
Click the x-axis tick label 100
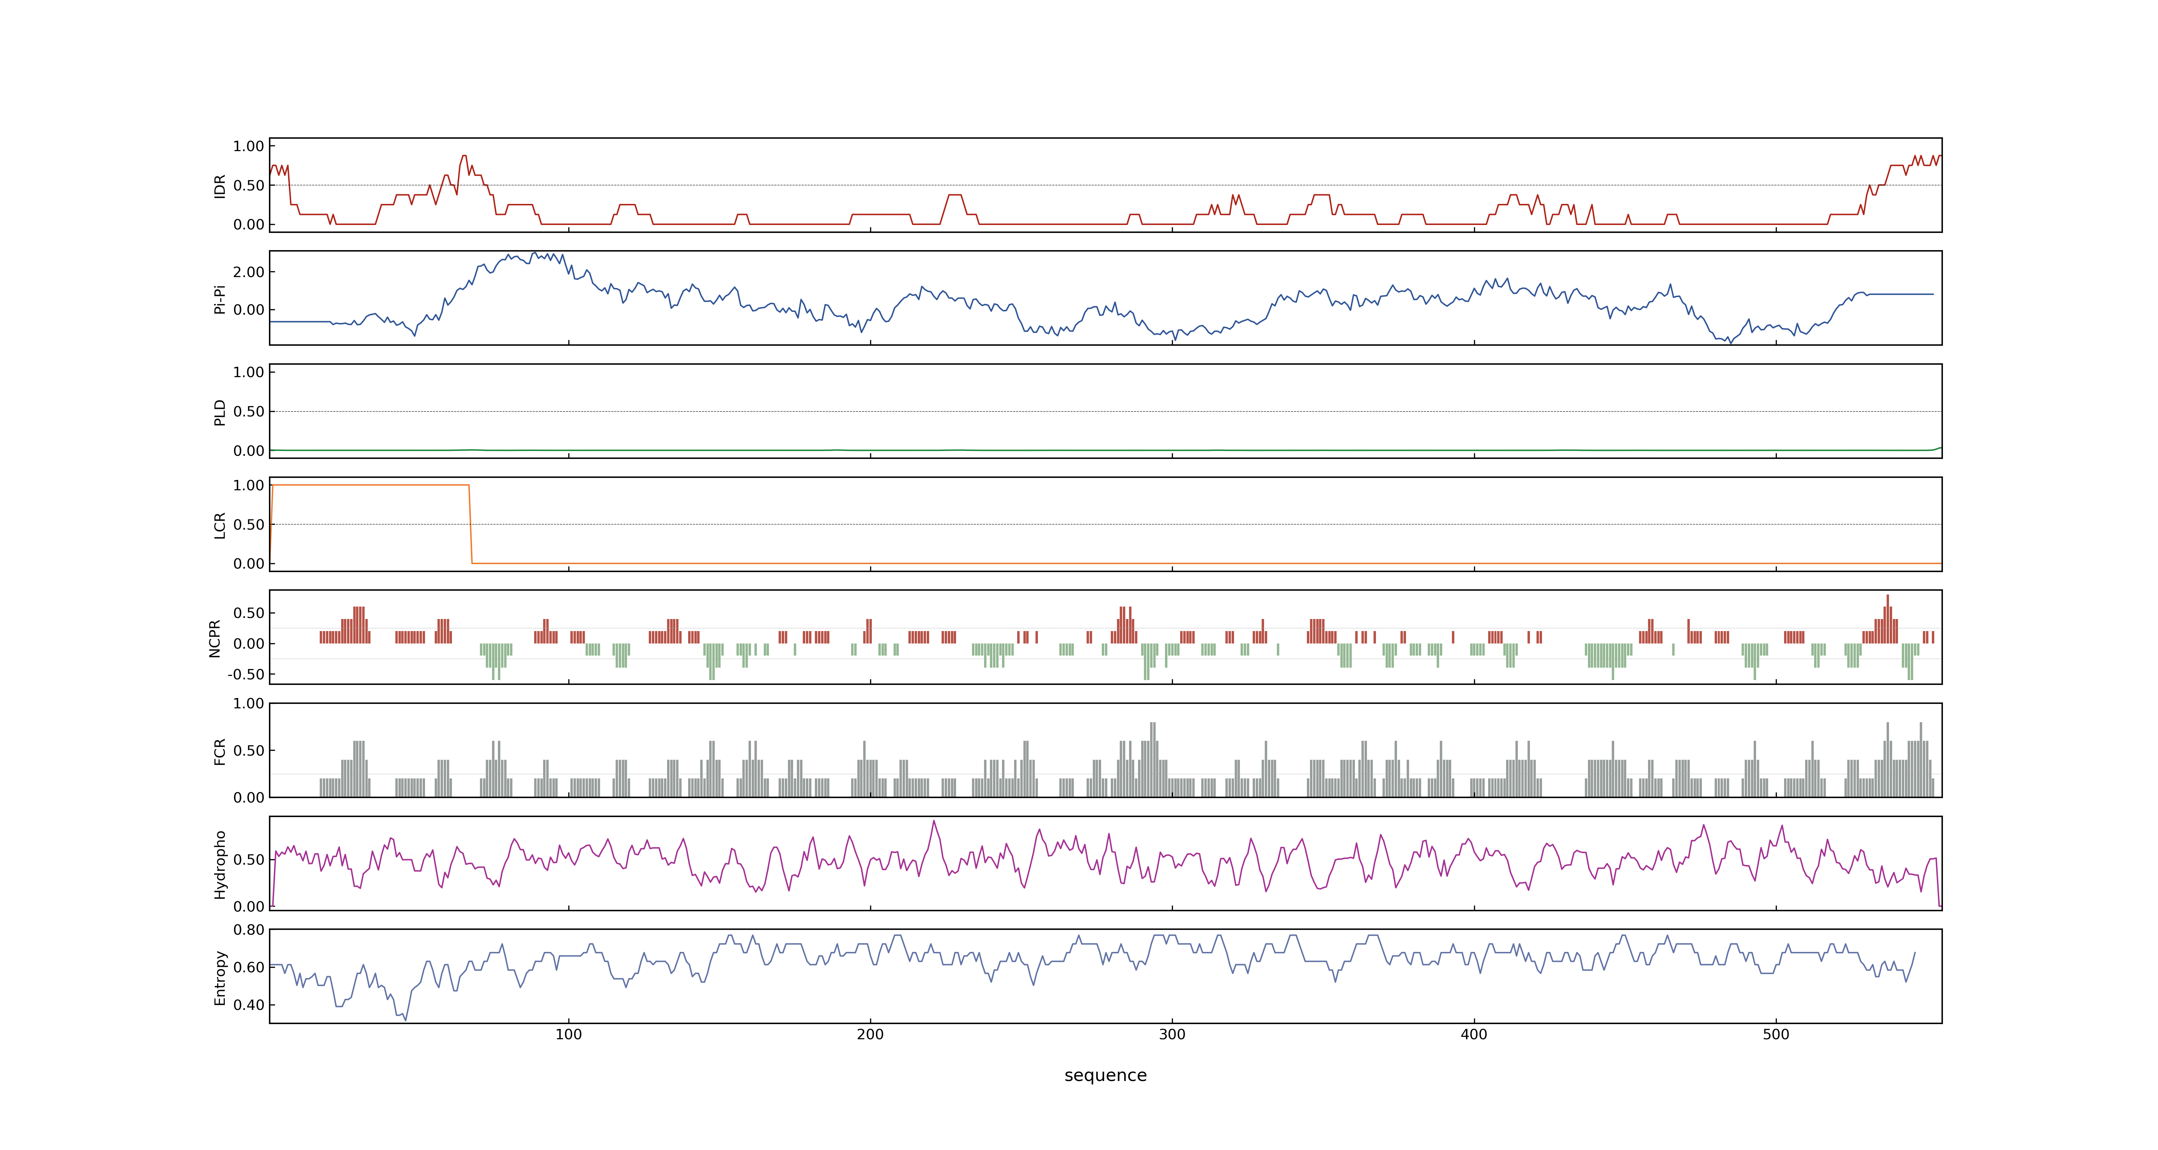tap(569, 1034)
